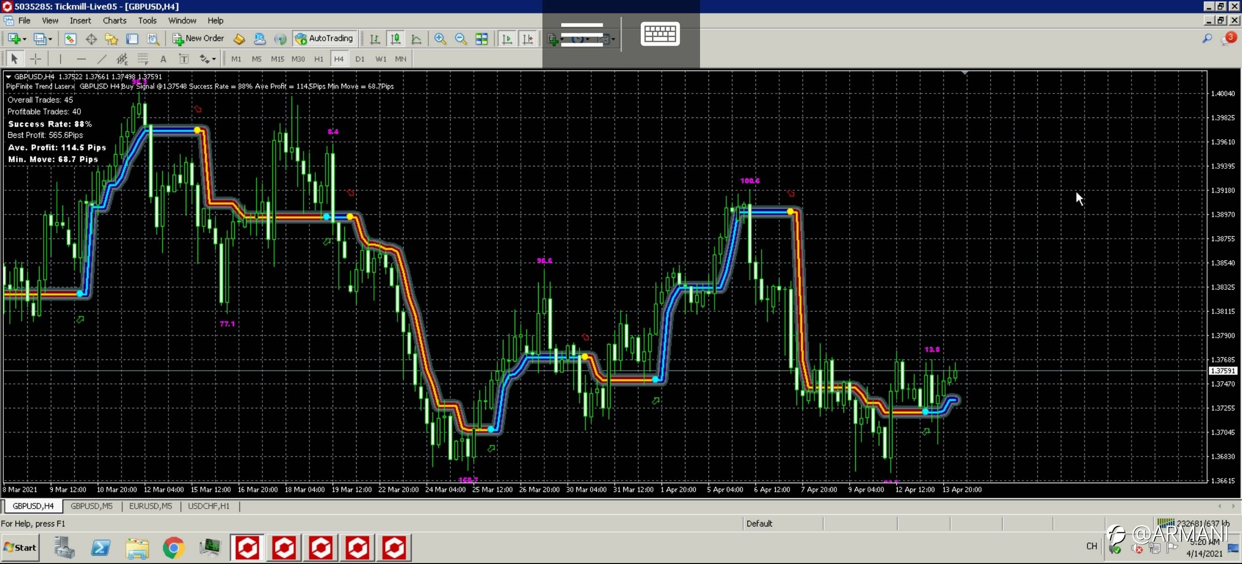The image size is (1242, 564).
Task: Expand the new chart dropdown arrow
Action: click(24, 39)
